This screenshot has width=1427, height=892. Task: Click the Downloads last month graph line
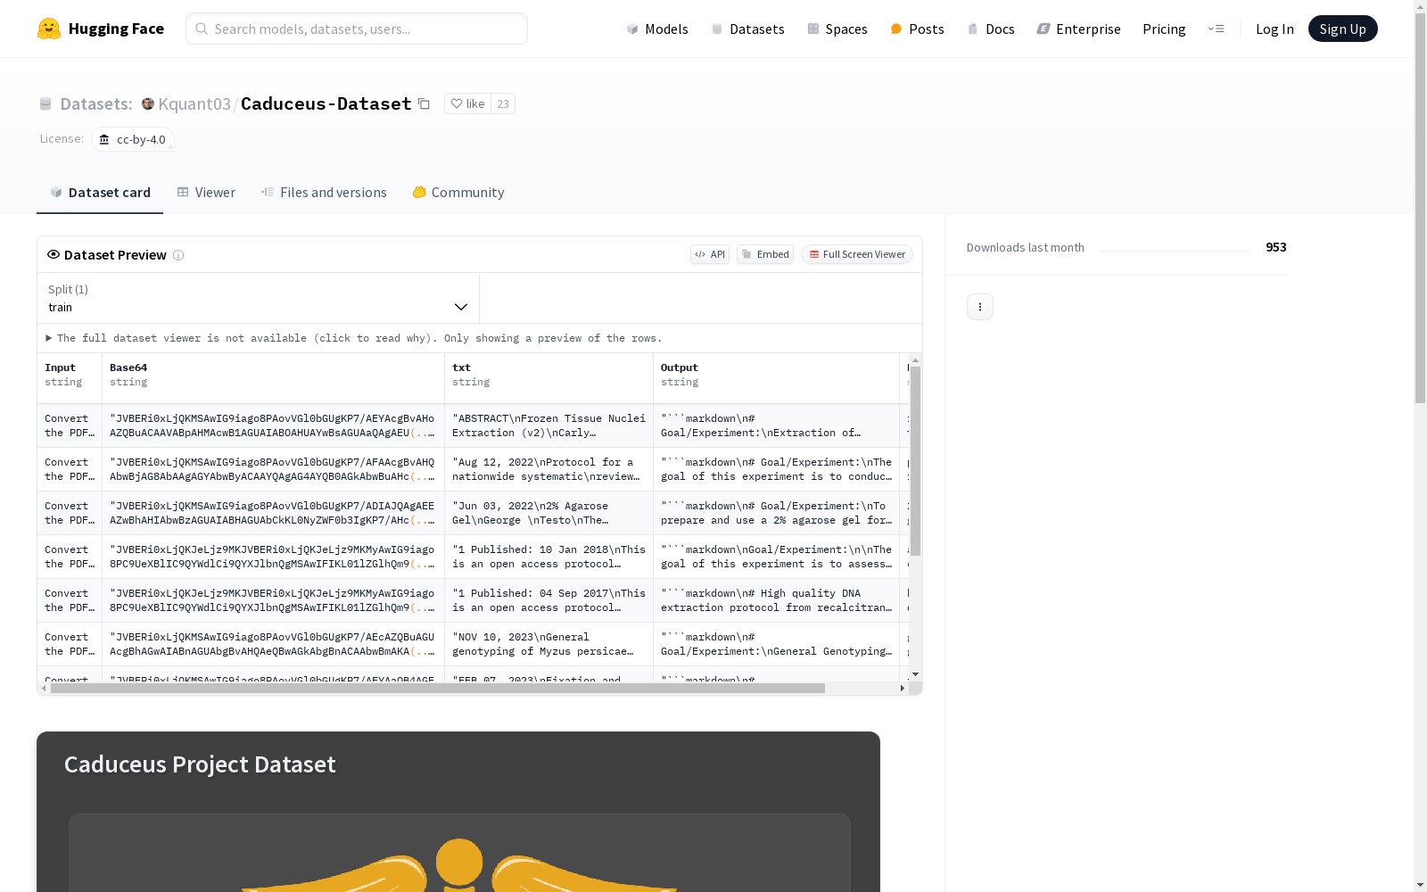click(x=1175, y=250)
